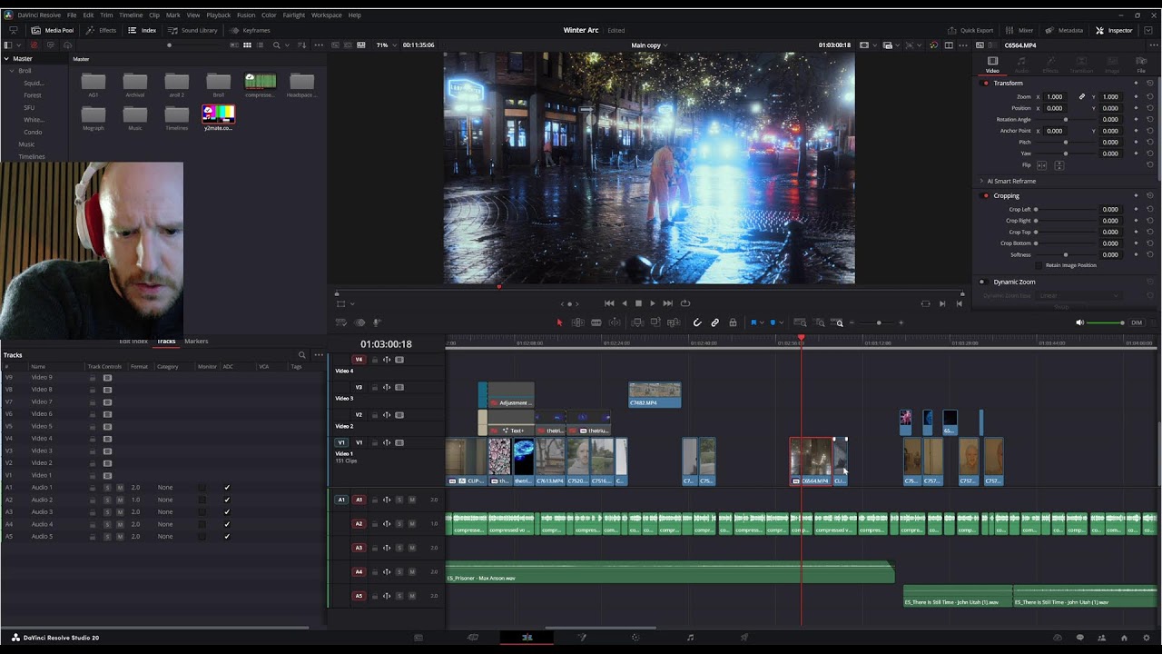Open the media pool search magnifier
This screenshot has height=654, width=1162.
click(276, 45)
